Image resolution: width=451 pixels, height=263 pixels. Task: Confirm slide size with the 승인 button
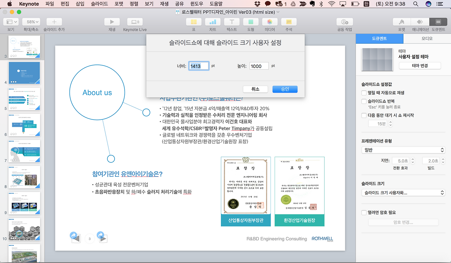(285, 89)
